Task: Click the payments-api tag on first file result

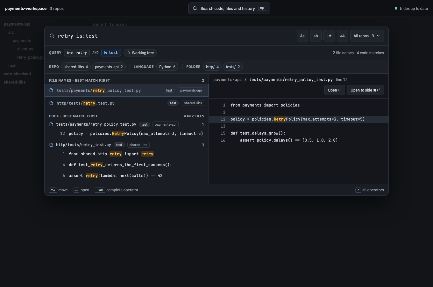Action: point(191,91)
